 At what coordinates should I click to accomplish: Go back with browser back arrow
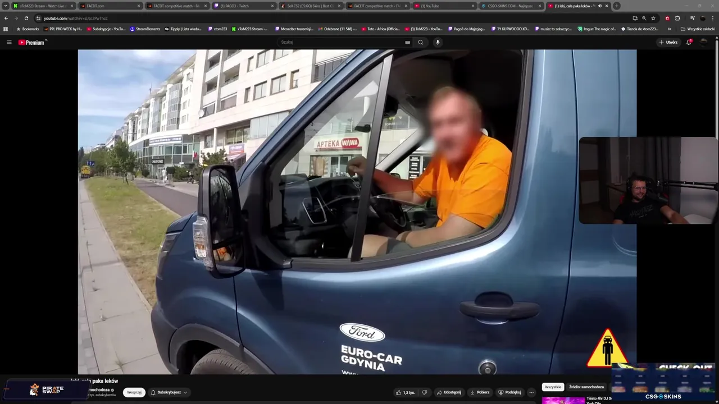point(6,18)
